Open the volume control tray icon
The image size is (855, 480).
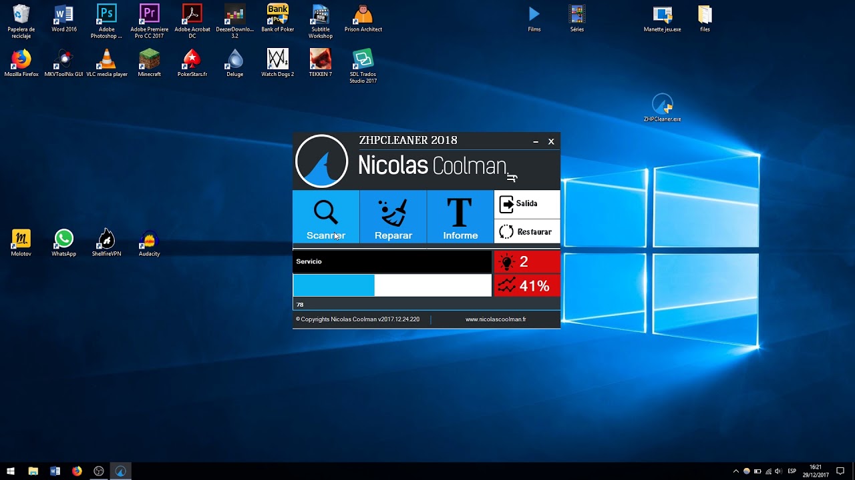pyautogui.click(x=778, y=471)
